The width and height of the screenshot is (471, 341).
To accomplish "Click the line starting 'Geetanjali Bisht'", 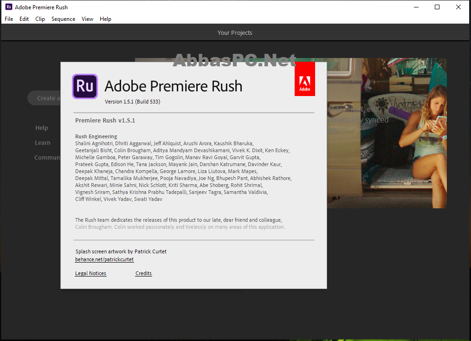I will coord(182,150).
